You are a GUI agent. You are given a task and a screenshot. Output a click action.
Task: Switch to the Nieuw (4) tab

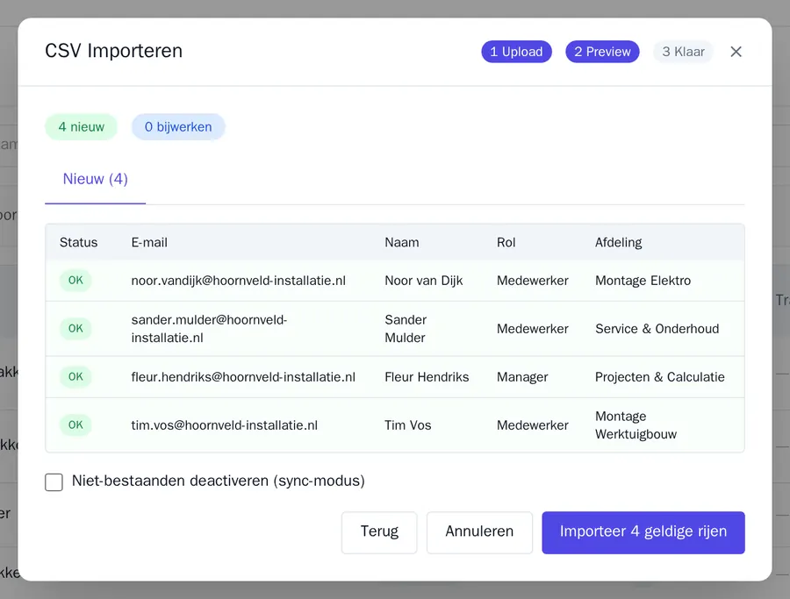[95, 179]
